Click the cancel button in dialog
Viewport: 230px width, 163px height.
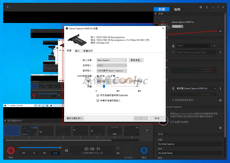click(x=157, y=118)
